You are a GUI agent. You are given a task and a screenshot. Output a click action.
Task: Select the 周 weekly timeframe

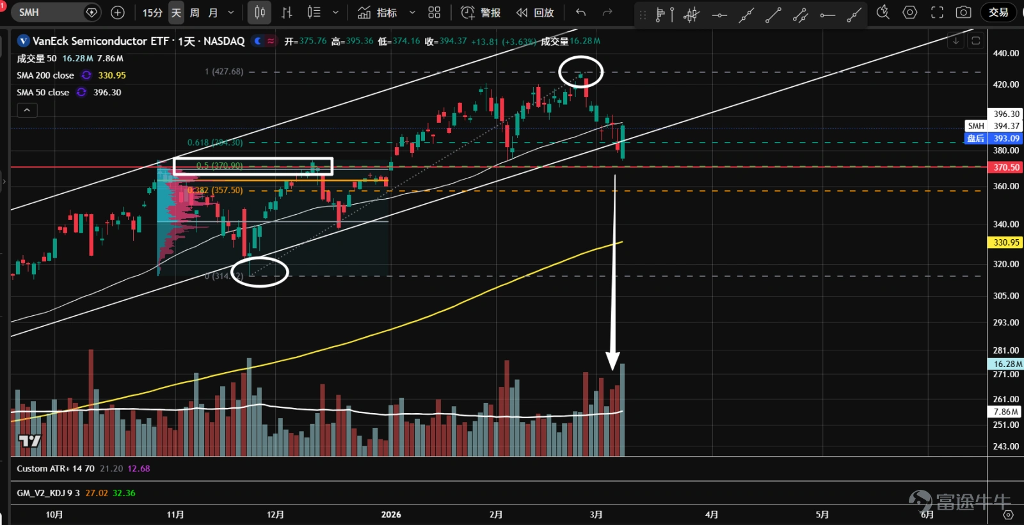pyautogui.click(x=195, y=12)
